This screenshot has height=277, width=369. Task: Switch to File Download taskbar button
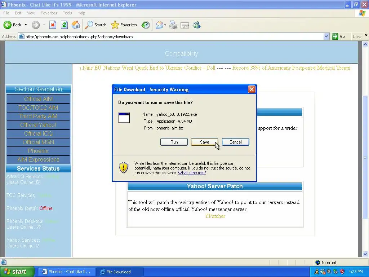click(x=120, y=272)
